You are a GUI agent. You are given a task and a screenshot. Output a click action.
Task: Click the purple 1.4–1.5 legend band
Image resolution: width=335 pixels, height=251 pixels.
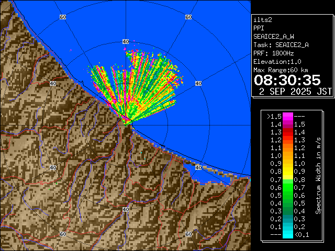[x=287, y=124]
